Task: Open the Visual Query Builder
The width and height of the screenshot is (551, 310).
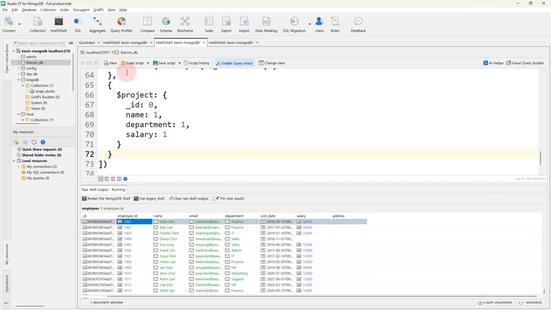Action: pyautogui.click(x=525, y=63)
